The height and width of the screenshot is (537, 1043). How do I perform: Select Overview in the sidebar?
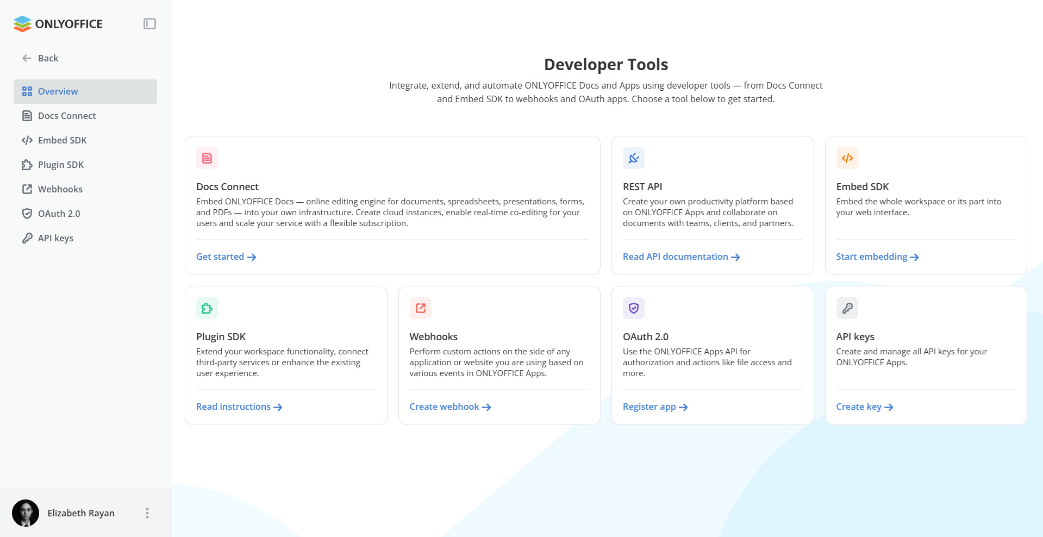(85, 91)
